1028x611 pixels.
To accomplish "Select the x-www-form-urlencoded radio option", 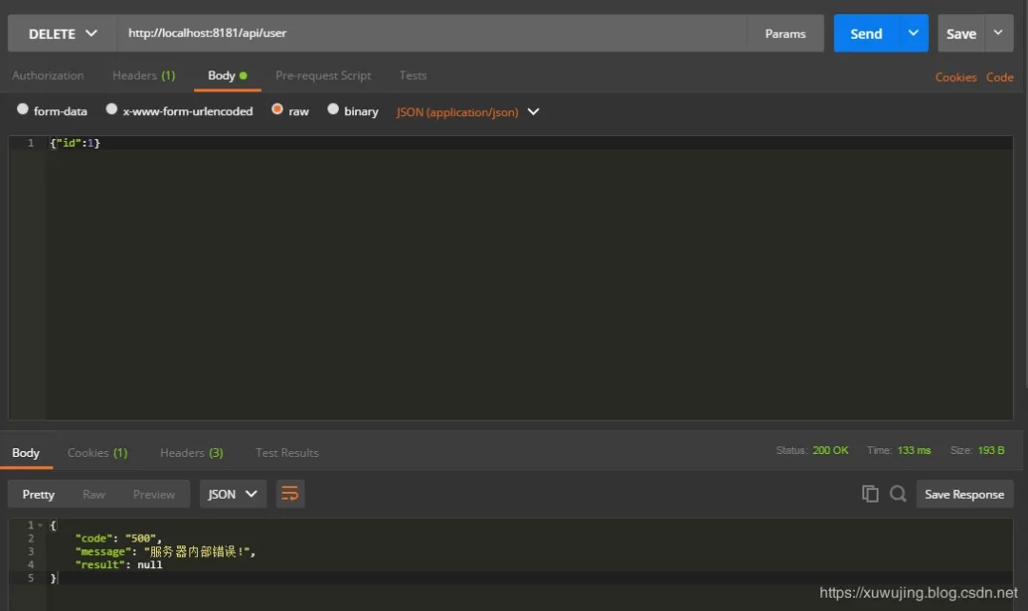I will [x=112, y=110].
